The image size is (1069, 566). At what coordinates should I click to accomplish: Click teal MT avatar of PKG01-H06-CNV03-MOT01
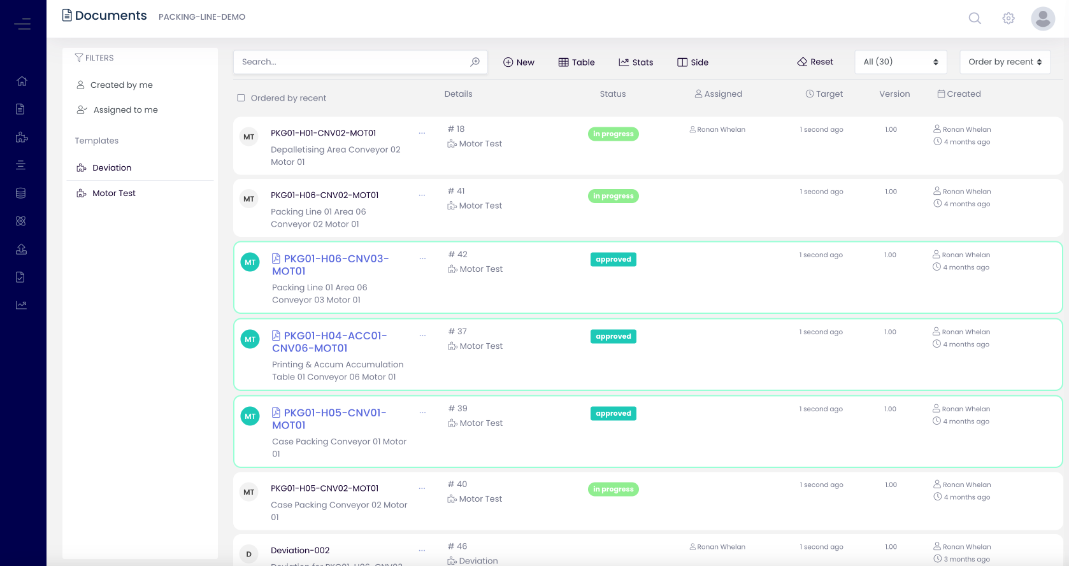tap(250, 262)
